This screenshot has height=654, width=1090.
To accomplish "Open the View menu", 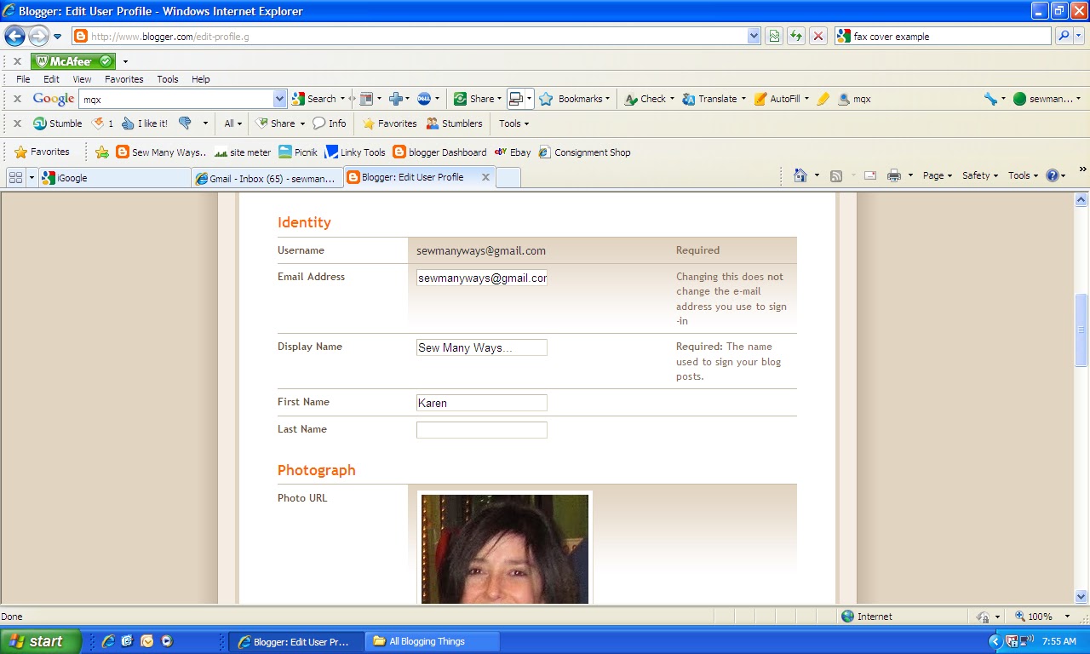I will pyautogui.click(x=82, y=79).
